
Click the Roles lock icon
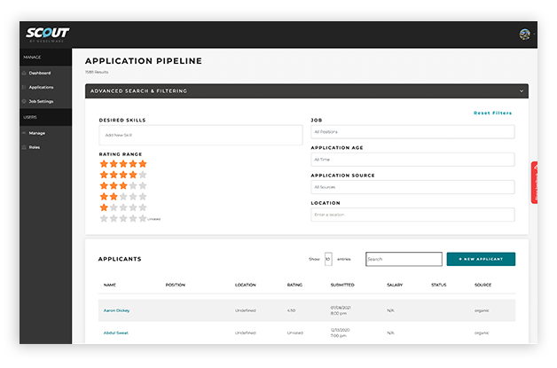point(24,147)
